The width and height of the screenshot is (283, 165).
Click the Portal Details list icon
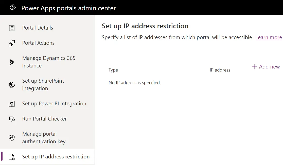(12, 28)
